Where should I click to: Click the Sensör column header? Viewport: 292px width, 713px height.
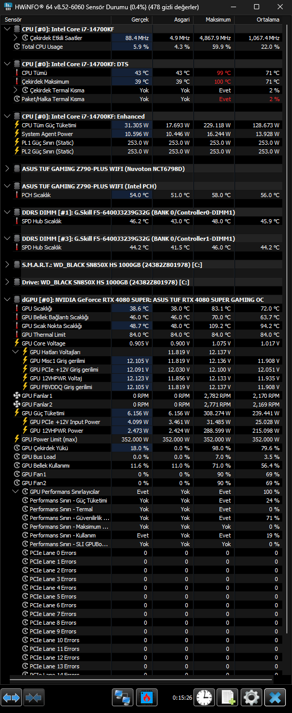coord(56,20)
